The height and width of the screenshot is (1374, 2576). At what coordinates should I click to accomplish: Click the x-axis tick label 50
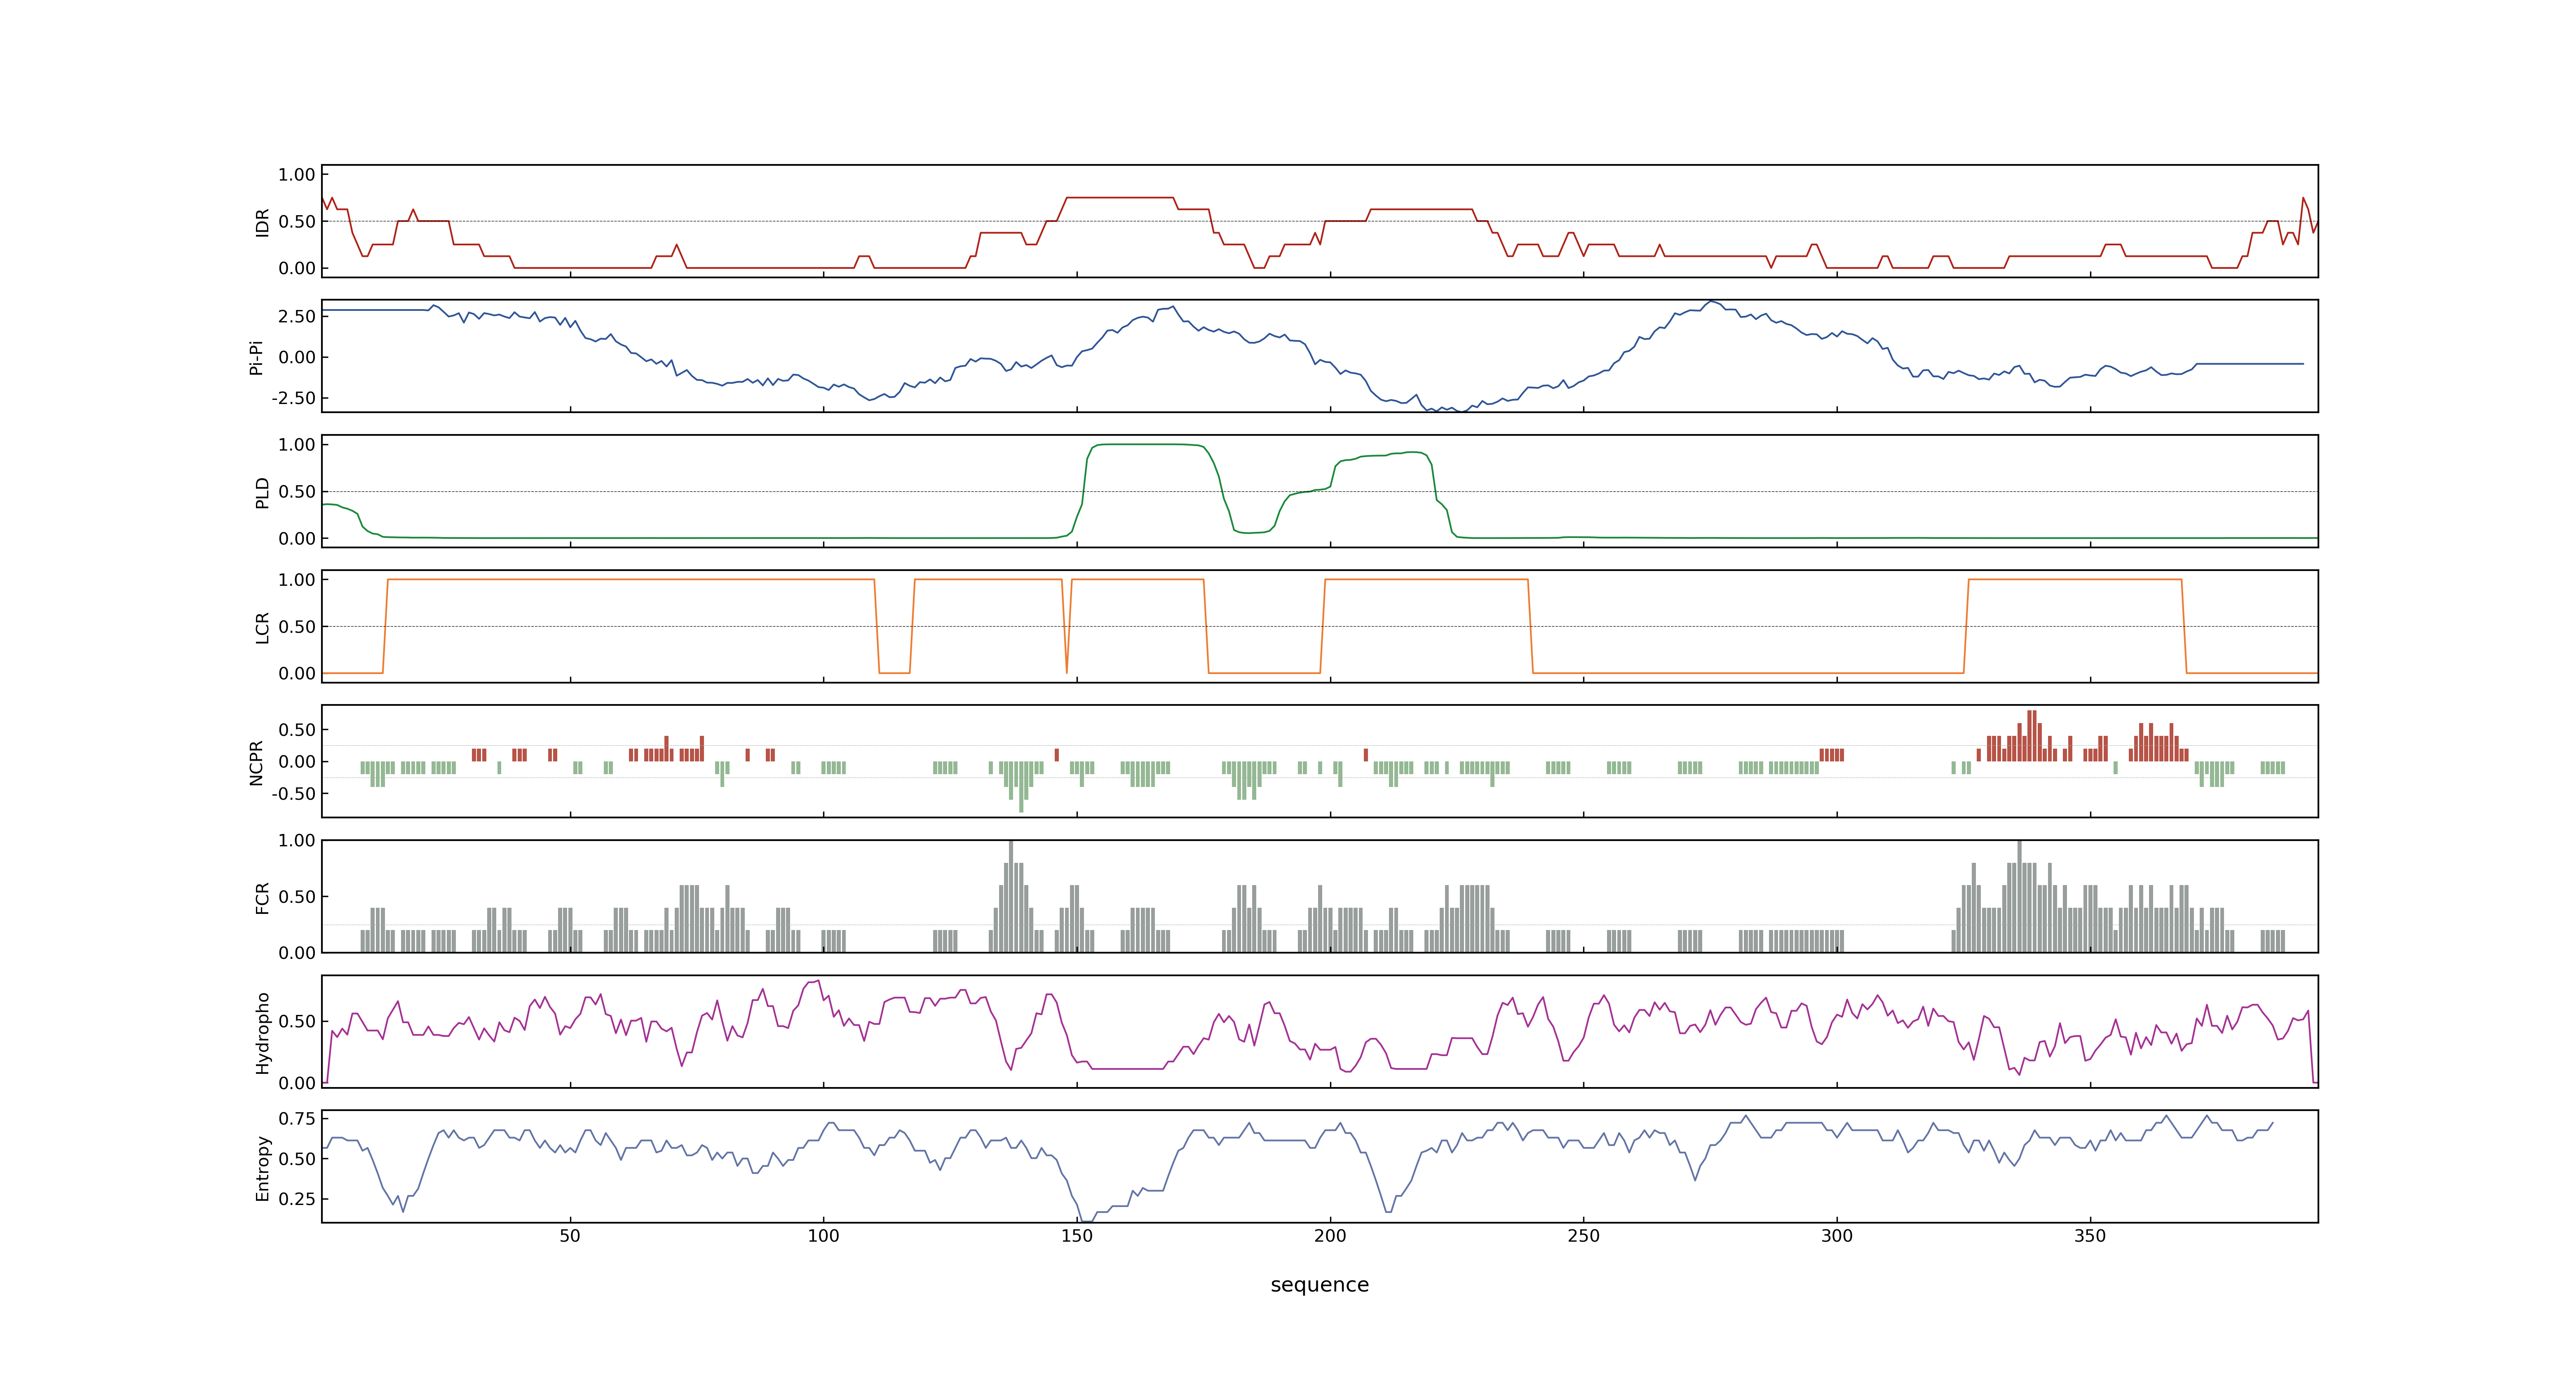[x=570, y=1236]
